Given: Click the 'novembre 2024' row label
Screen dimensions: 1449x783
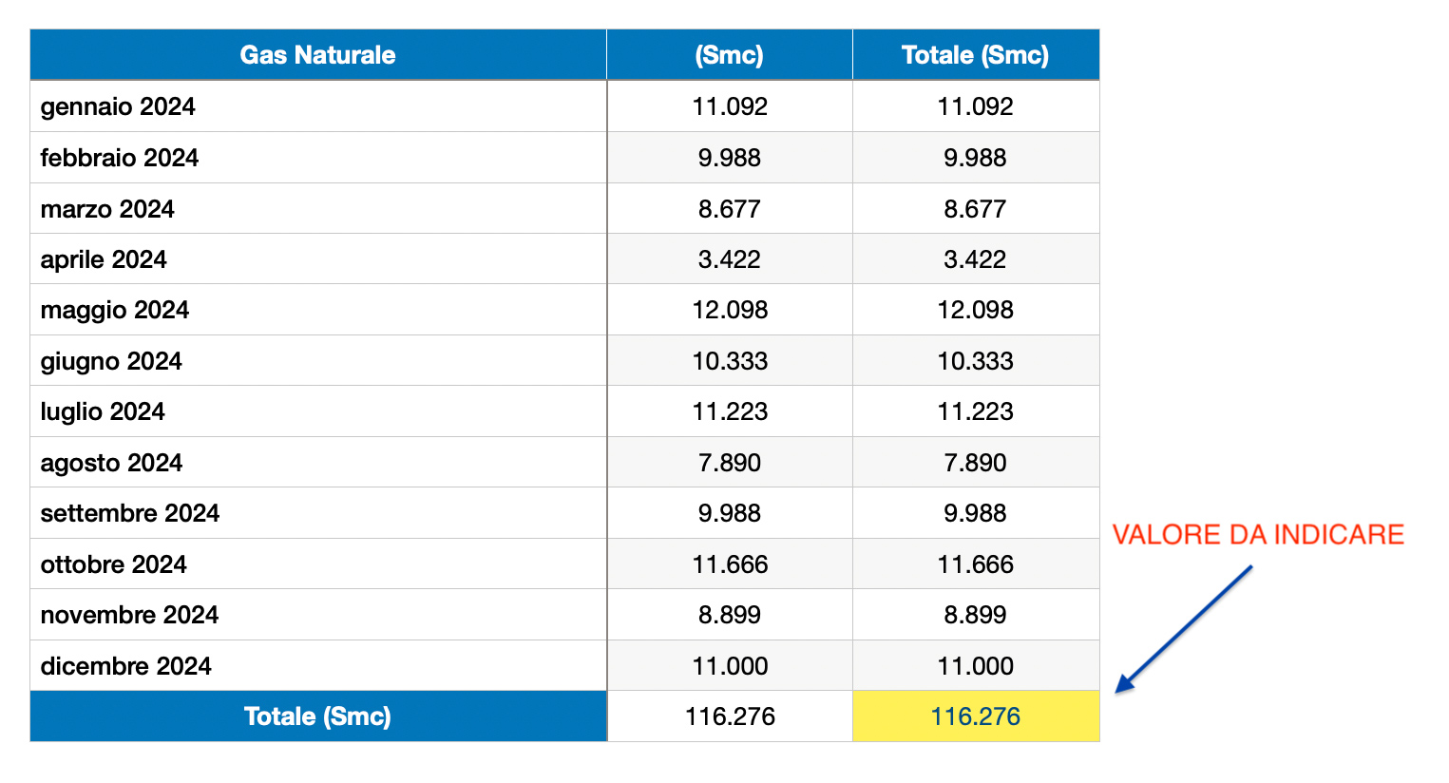Looking at the screenshot, I should [129, 615].
